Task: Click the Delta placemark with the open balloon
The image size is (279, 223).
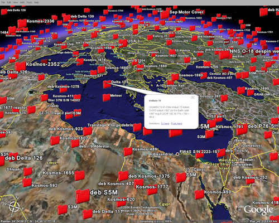Action: pyautogui.click(x=107, y=84)
